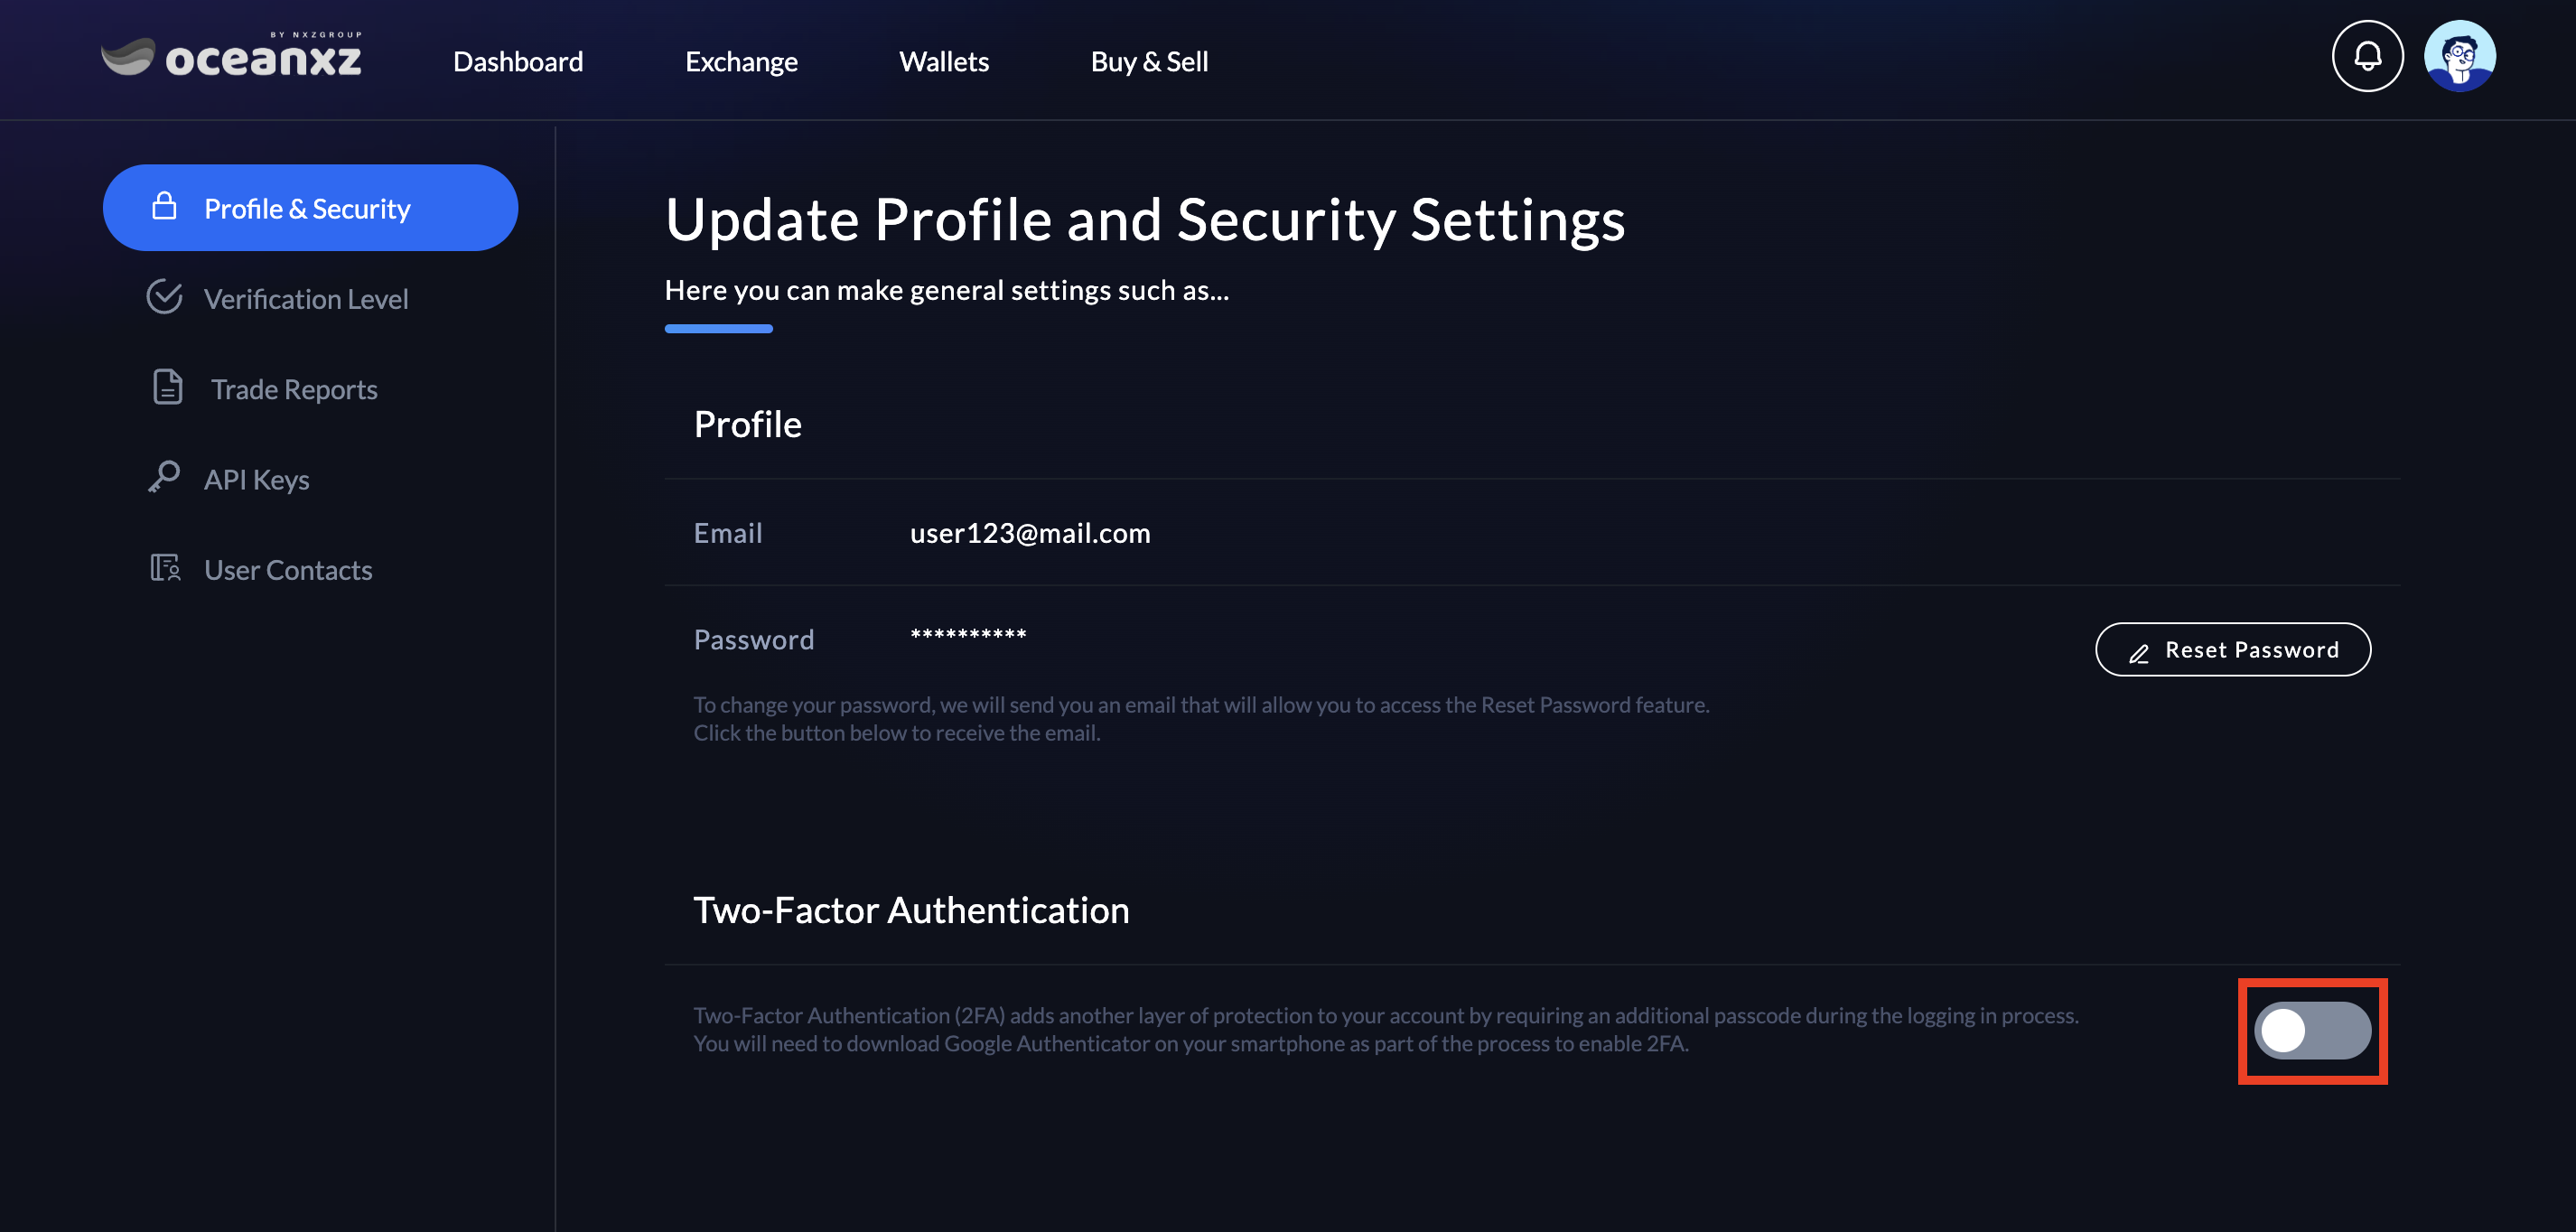Click the User Contacts icon
This screenshot has height=1232, width=2576.
pyautogui.click(x=165, y=568)
